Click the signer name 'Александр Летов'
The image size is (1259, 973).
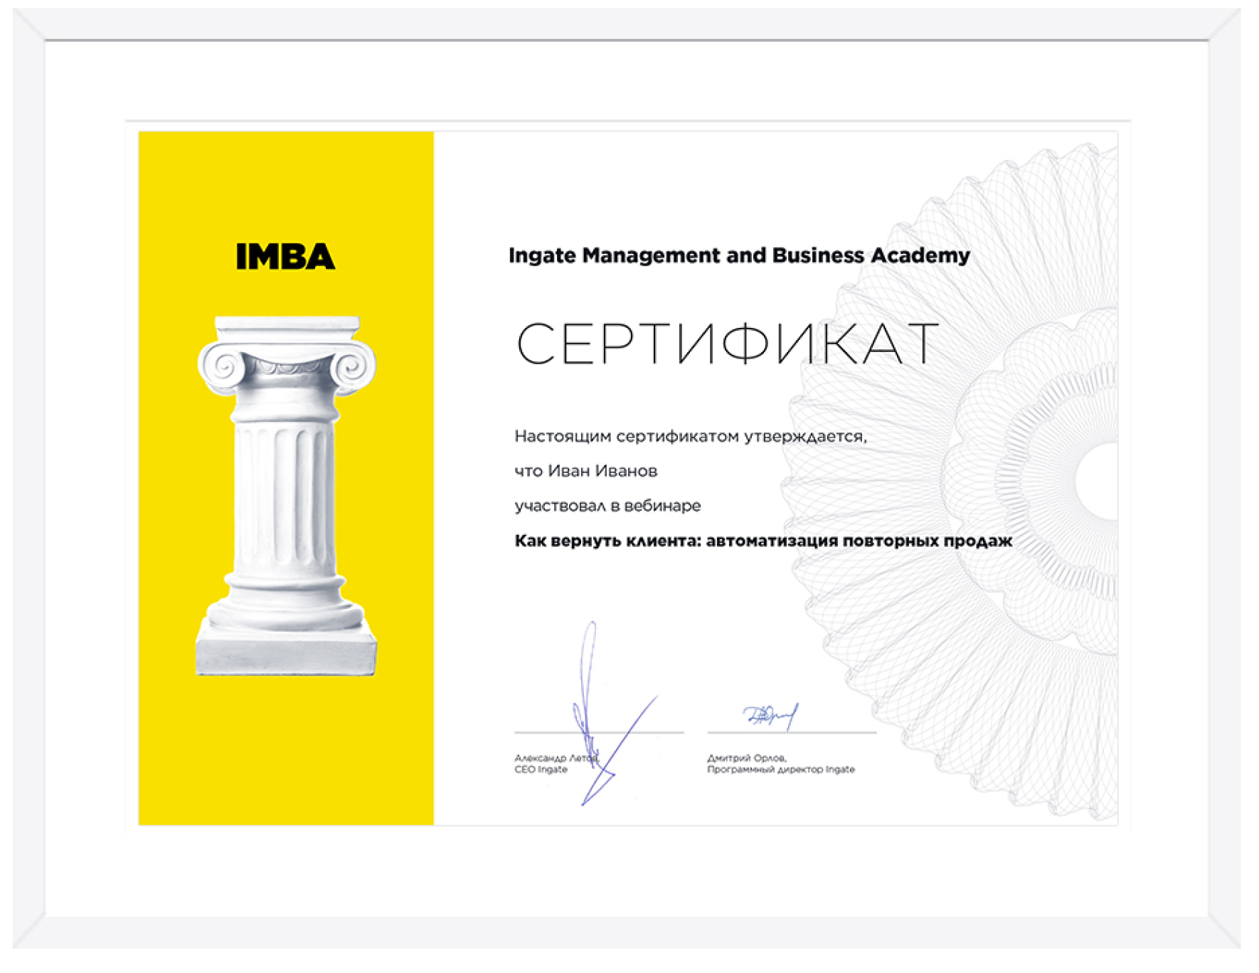557,758
